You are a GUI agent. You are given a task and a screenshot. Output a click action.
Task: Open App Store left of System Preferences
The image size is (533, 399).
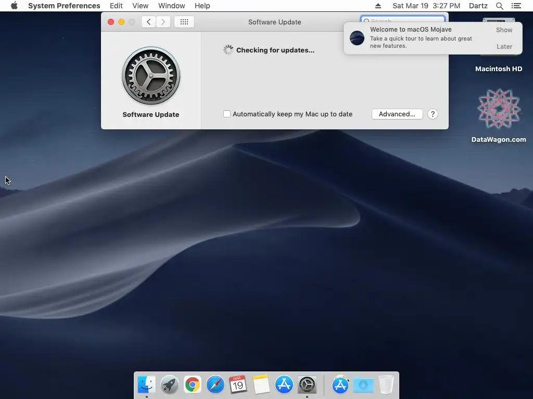pos(284,384)
